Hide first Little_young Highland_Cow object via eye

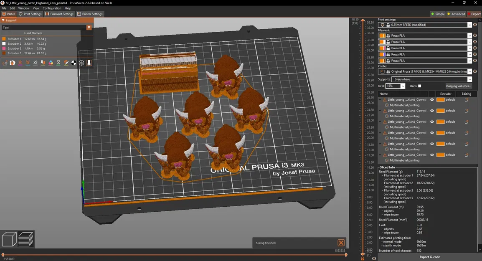432,100
